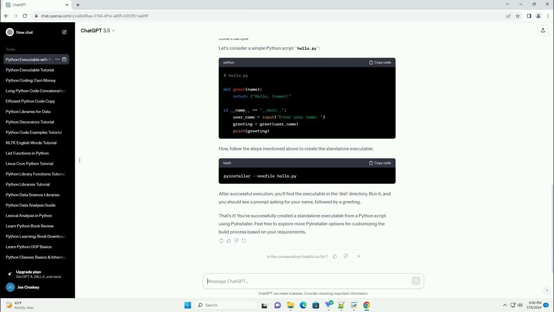Expand the ChatGPT 3.5 model dropdown
This screenshot has width=554, height=312.
click(98, 31)
